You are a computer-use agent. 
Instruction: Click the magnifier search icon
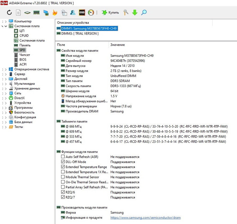point(144,12)
